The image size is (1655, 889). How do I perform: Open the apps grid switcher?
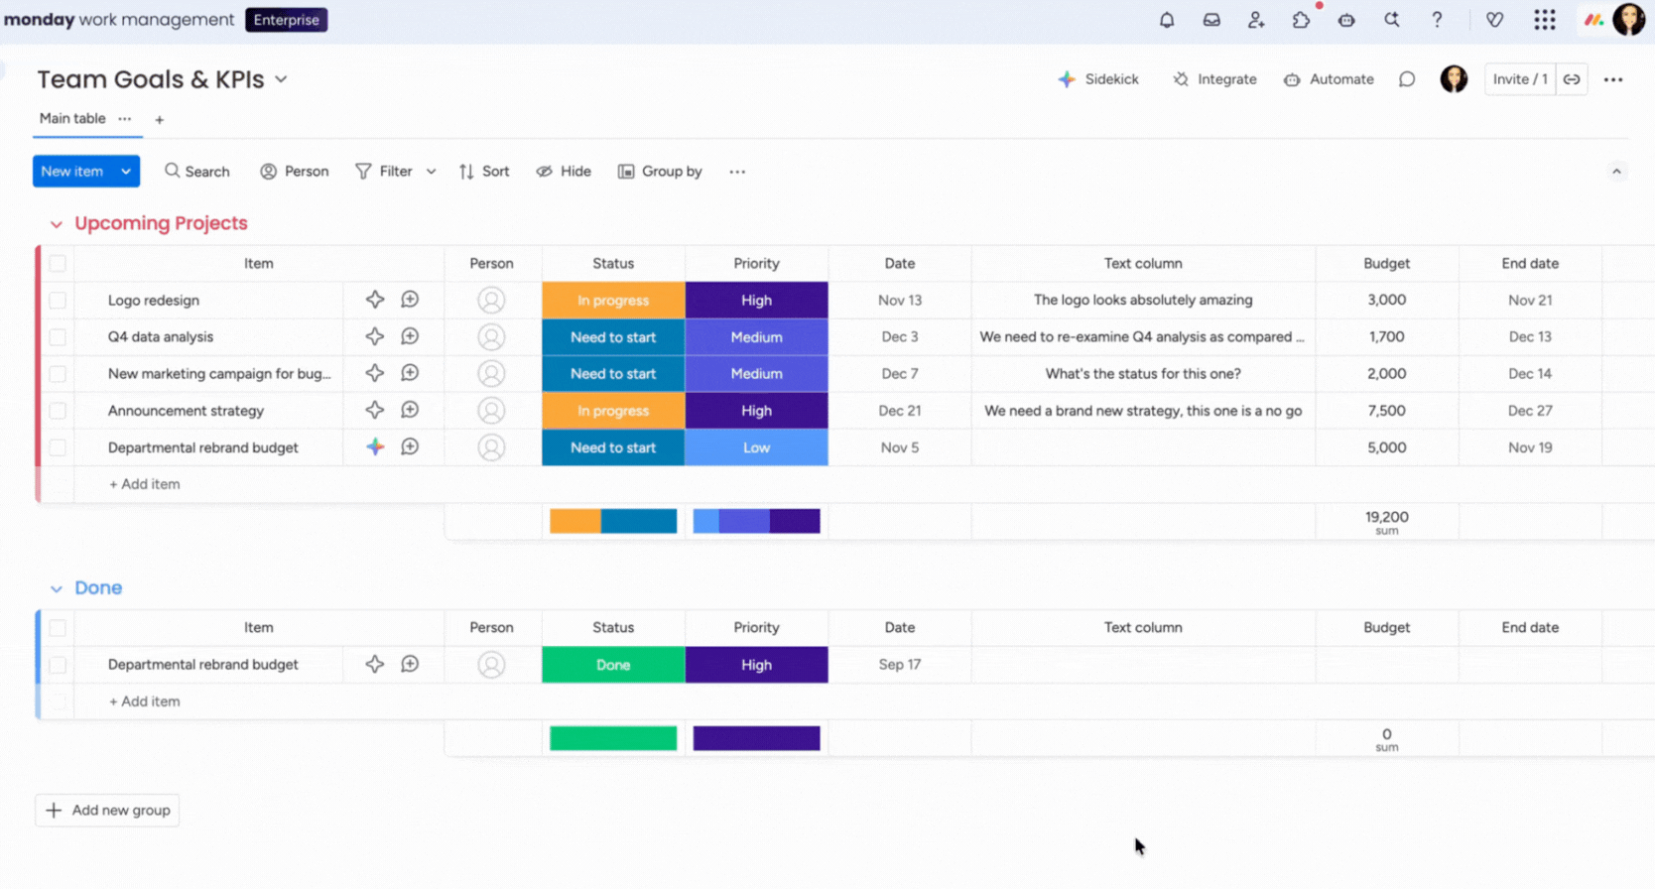point(1544,20)
